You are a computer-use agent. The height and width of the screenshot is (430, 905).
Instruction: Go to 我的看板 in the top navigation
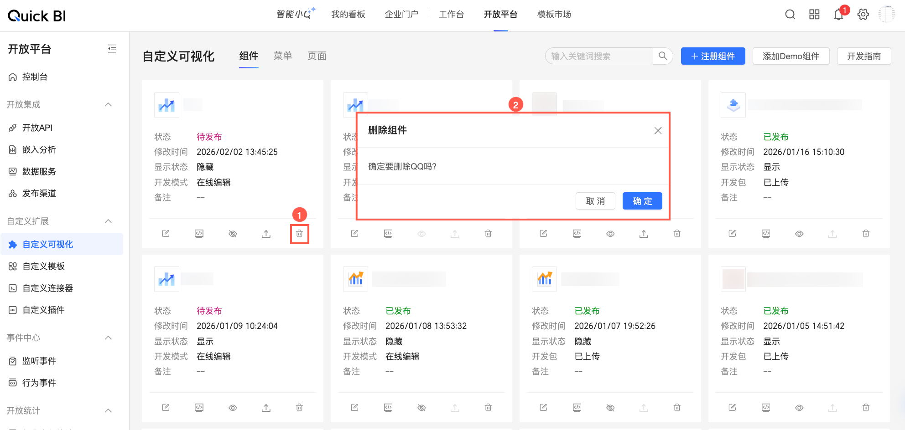(348, 15)
